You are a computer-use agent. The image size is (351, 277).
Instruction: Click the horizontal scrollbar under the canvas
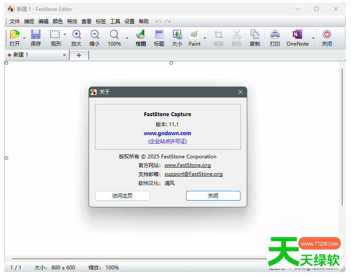coord(139,259)
